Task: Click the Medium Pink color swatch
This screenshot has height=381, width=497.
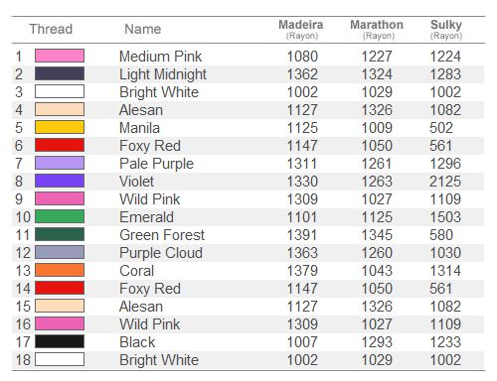Action: point(60,56)
